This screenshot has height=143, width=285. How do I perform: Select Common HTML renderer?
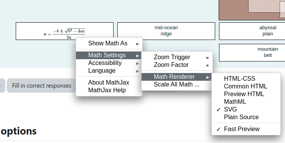246,86
